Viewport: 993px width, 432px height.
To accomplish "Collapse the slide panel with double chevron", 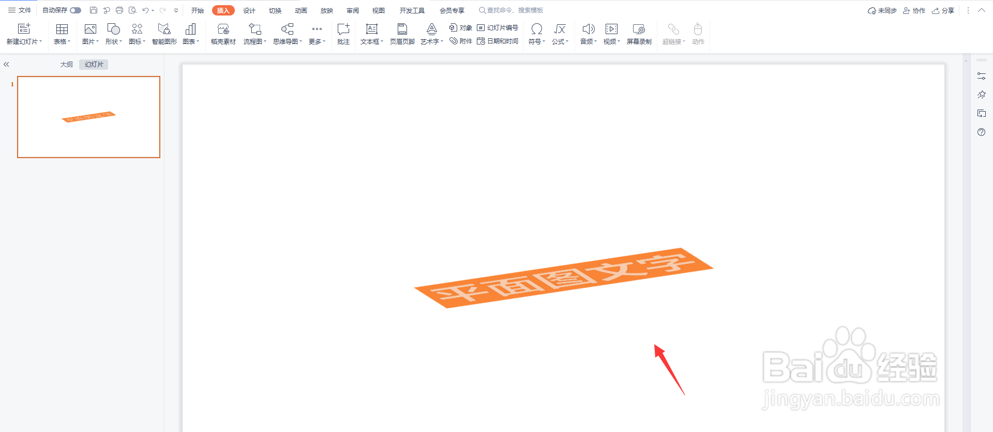I will [6, 65].
